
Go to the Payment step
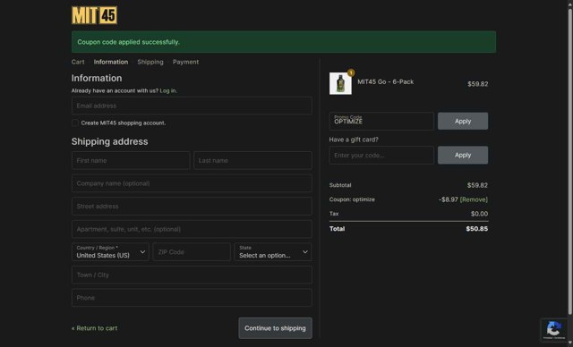tap(185, 62)
